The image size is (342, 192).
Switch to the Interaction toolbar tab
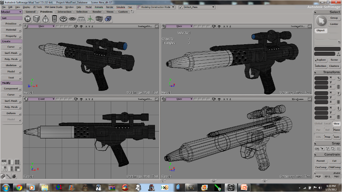64,12
